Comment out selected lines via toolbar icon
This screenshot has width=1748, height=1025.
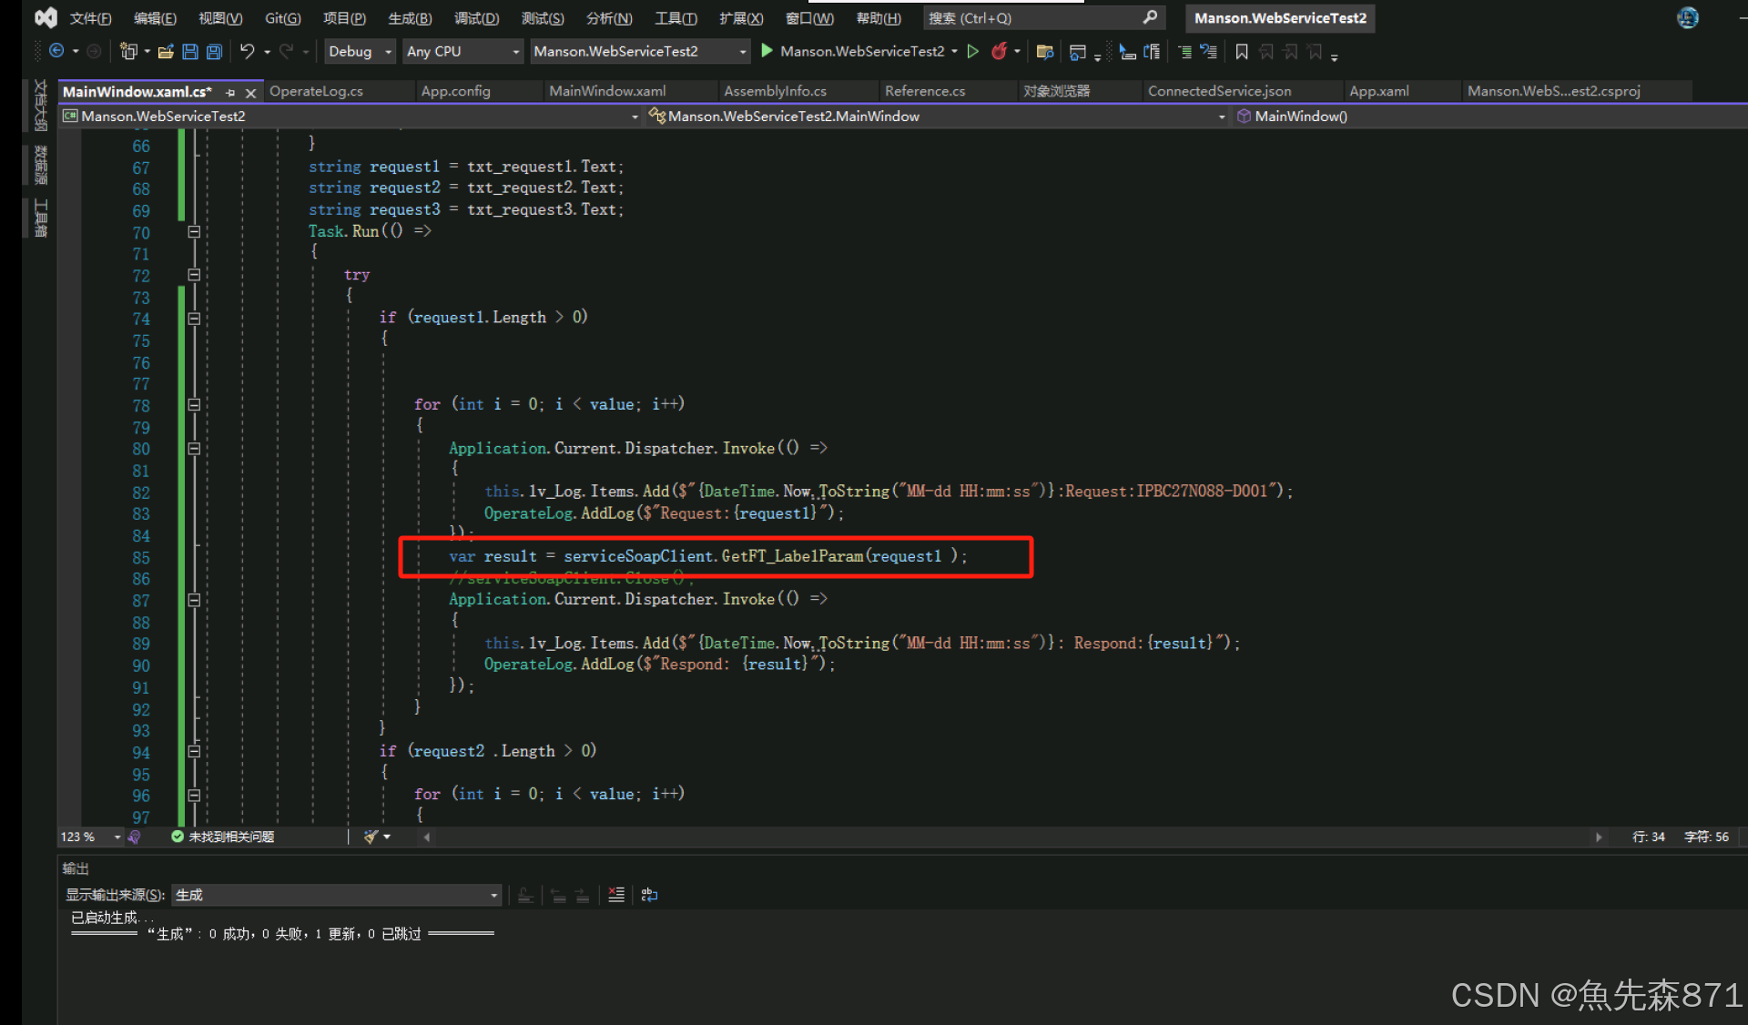[1184, 52]
